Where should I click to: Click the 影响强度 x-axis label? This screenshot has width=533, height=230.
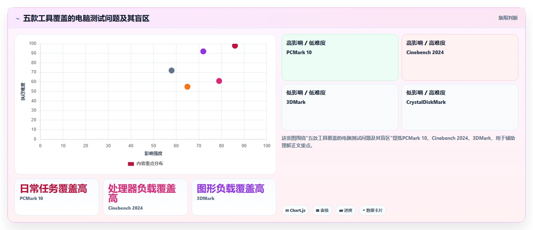(x=153, y=153)
